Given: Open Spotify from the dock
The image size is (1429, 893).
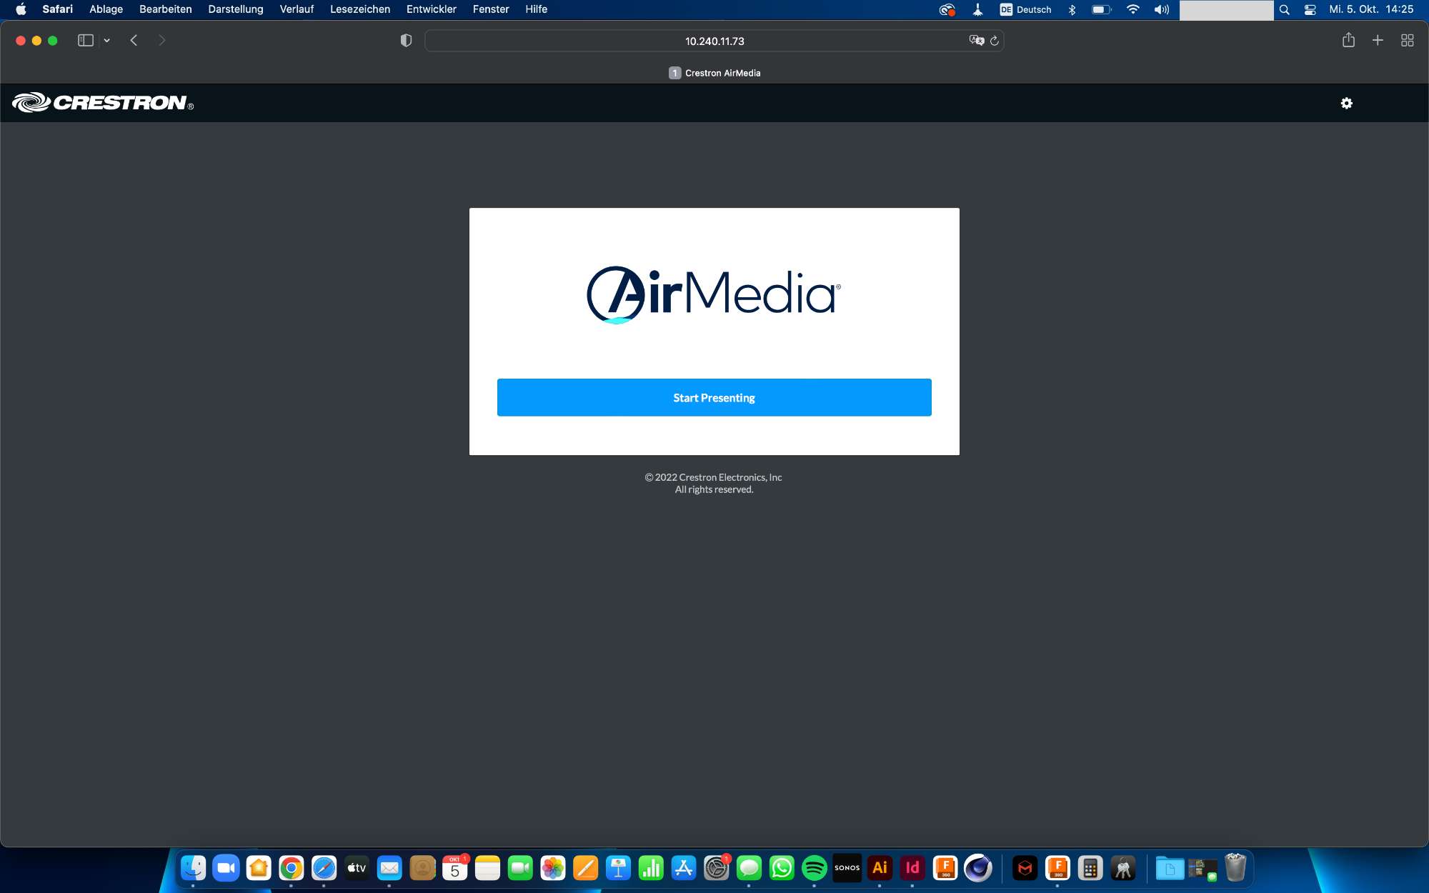Looking at the screenshot, I should click(815, 868).
